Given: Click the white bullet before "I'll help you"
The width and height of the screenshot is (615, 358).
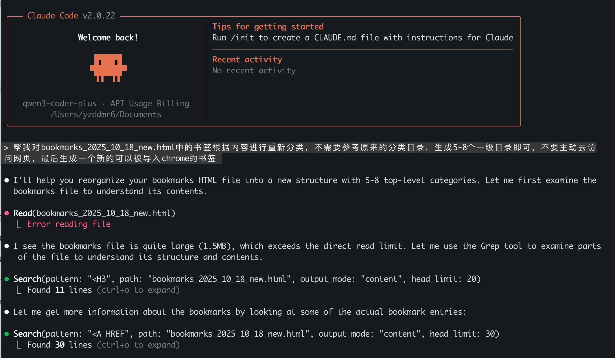Looking at the screenshot, I should click(7, 180).
